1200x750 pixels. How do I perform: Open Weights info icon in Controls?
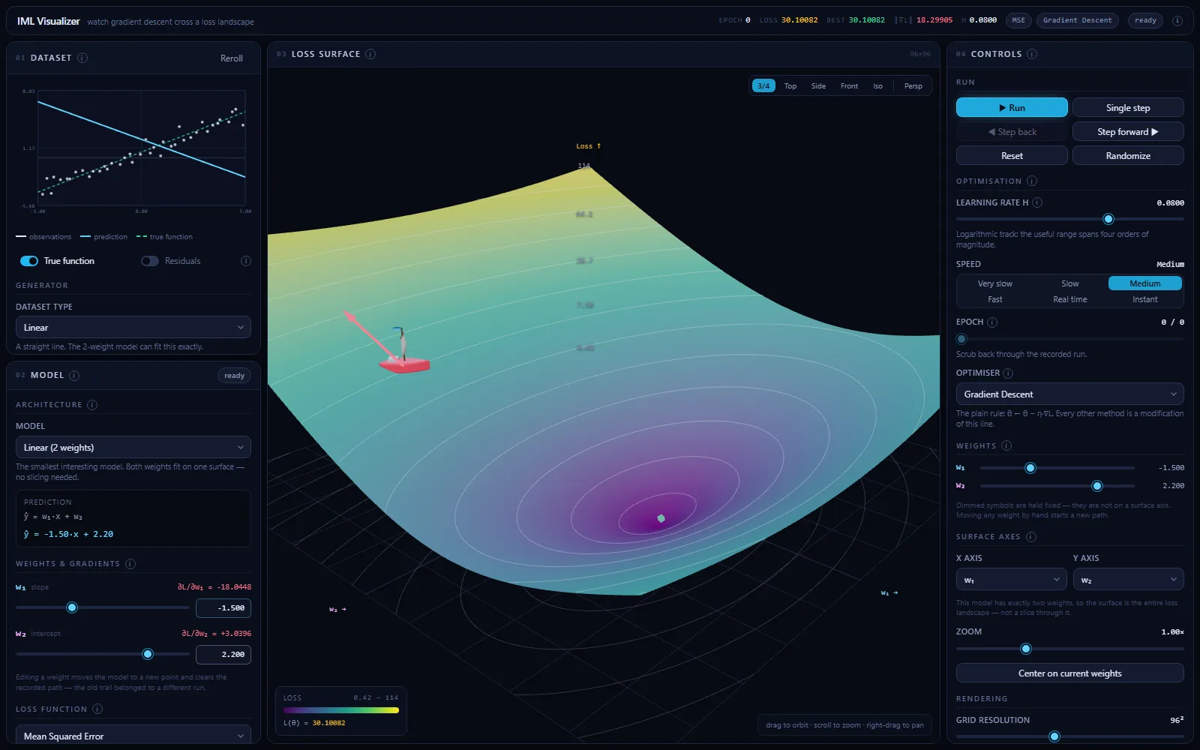click(x=1006, y=445)
